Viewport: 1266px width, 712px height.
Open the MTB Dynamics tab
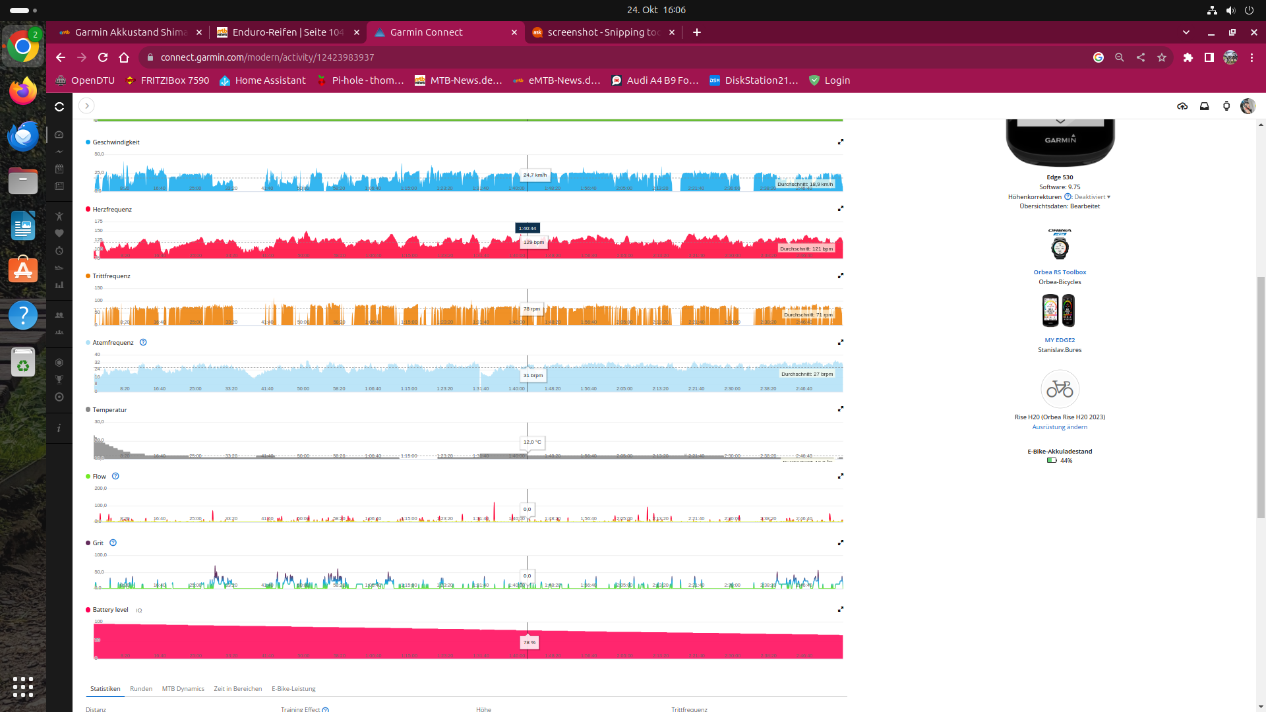(x=183, y=688)
